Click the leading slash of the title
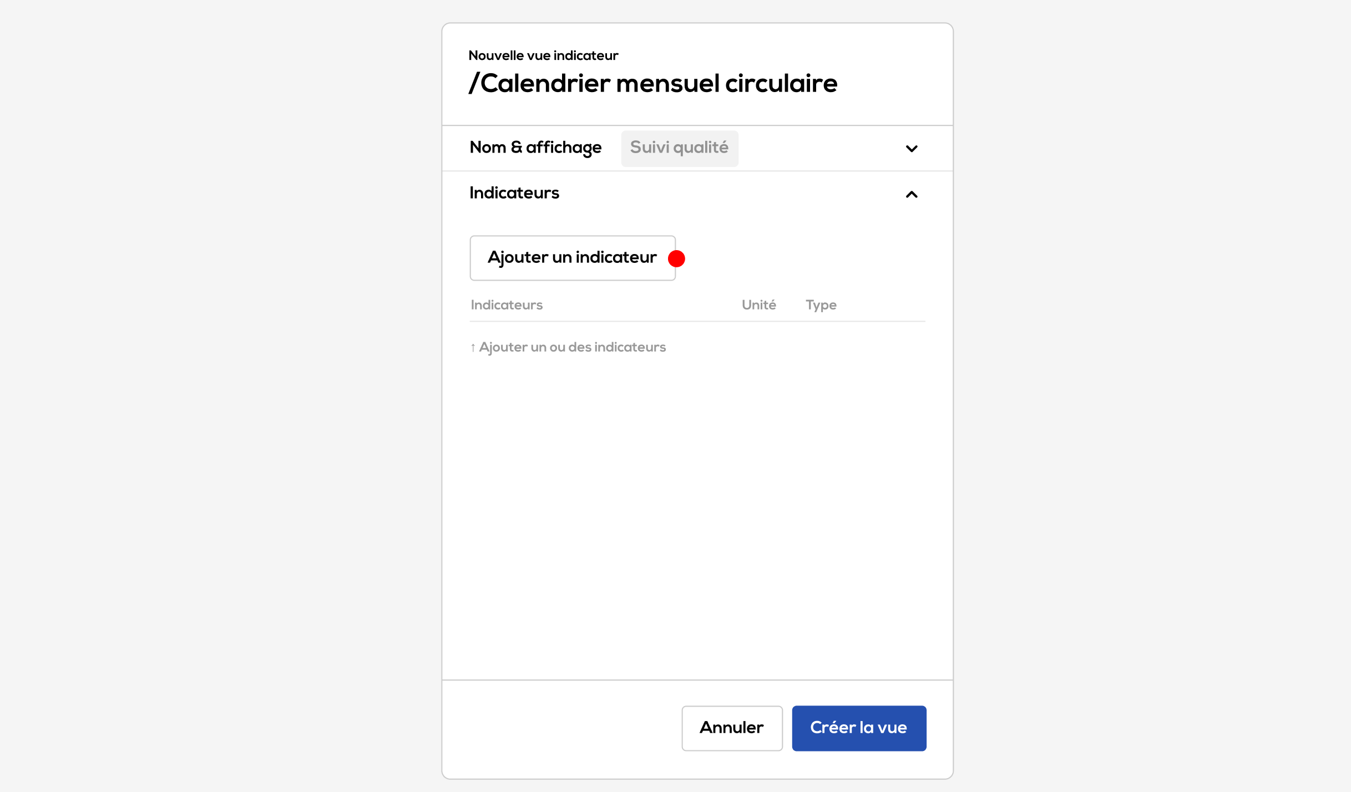The image size is (1351, 792). (x=474, y=84)
